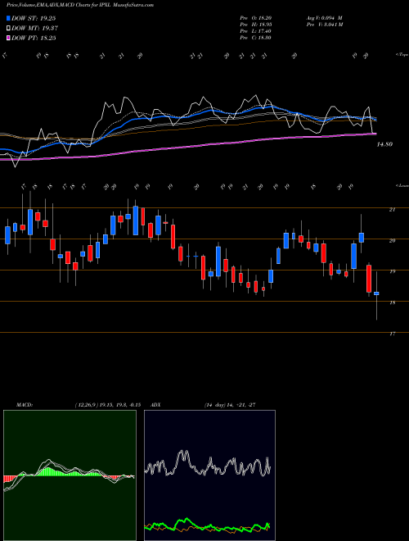Click the '<Lows' axis label
The height and width of the screenshot is (541, 409).
pyautogui.click(x=402, y=185)
